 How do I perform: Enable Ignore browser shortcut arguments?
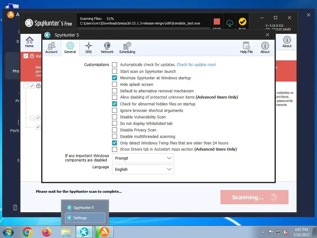point(115,110)
